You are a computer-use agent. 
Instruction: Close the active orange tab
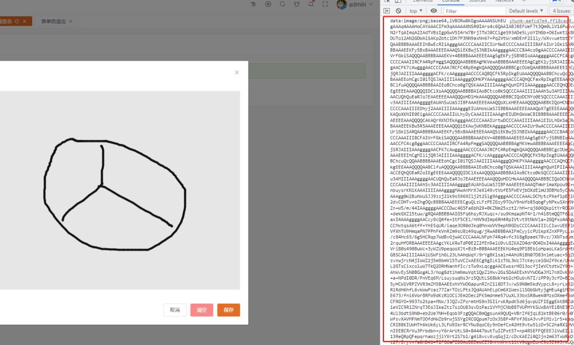(x=25, y=21)
